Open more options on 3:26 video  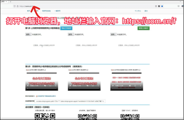point(140,86)
